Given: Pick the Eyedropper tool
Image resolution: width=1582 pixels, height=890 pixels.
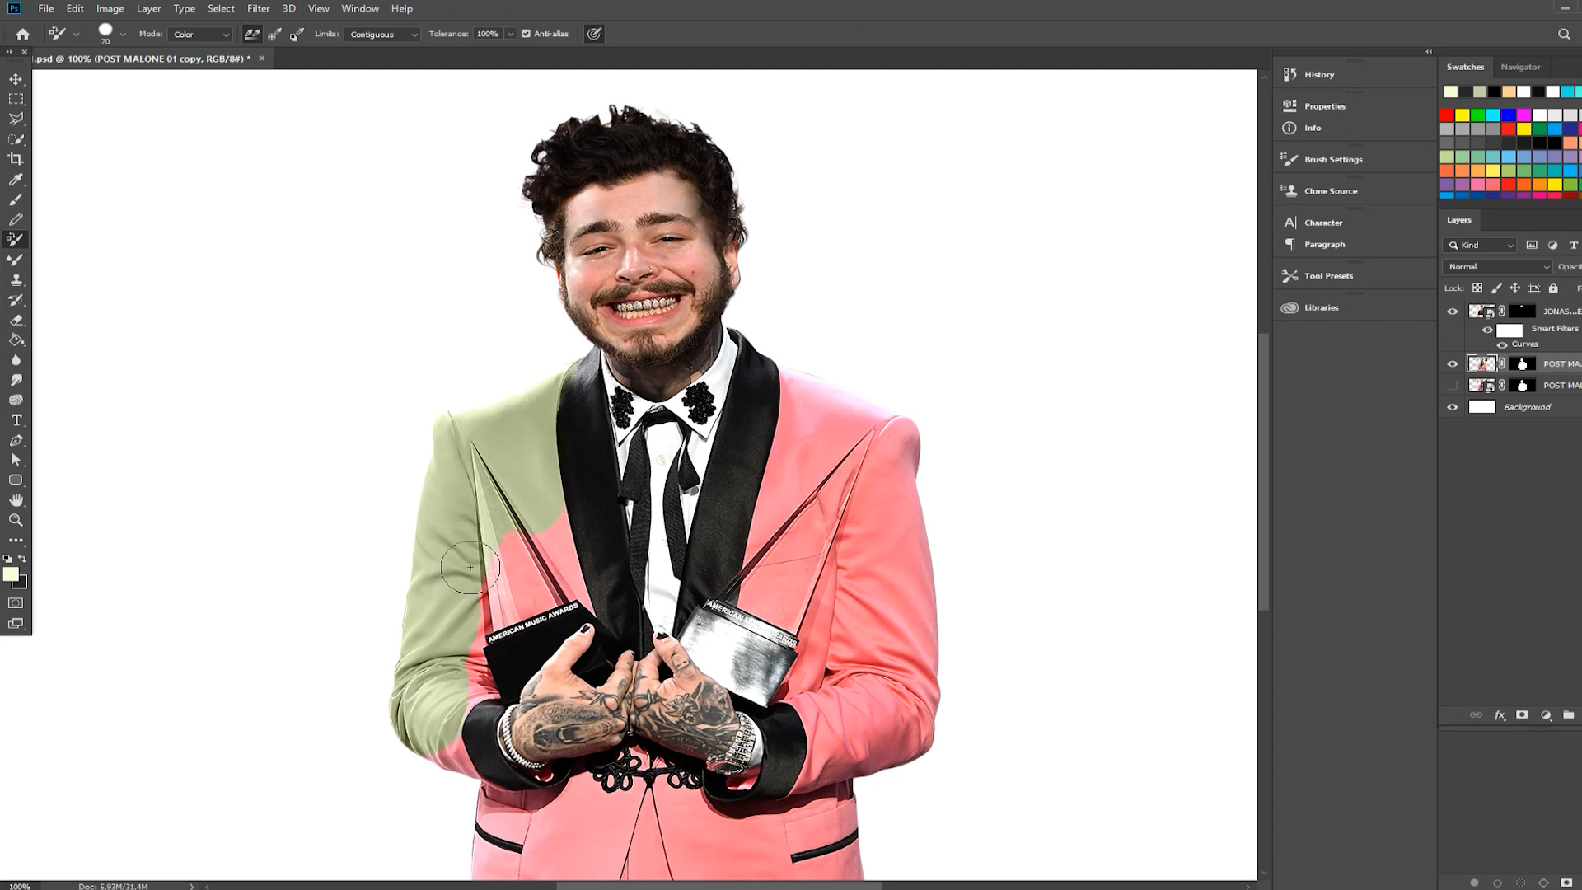Looking at the screenshot, I should click(x=15, y=179).
